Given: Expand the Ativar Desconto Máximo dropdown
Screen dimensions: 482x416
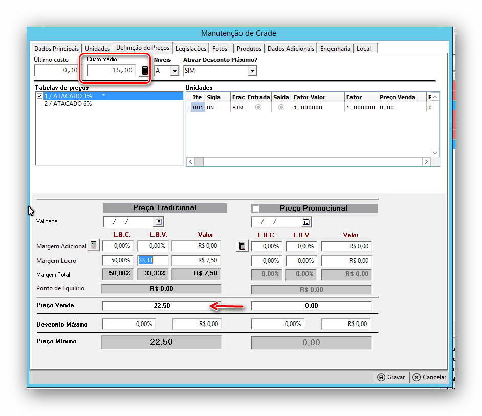Looking at the screenshot, I should pos(252,71).
